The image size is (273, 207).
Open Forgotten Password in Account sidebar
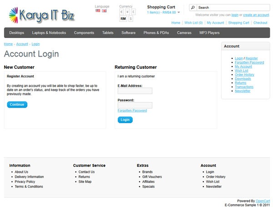(x=249, y=62)
